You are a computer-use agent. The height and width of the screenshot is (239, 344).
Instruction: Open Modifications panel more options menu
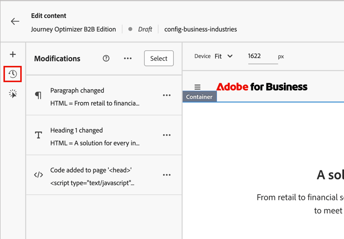[x=128, y=59]
